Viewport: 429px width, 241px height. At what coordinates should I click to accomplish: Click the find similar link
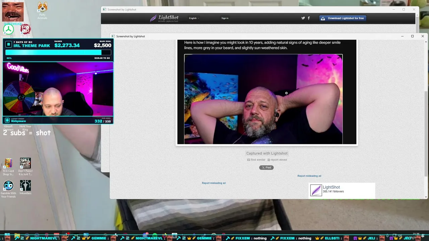pos(256,160)
